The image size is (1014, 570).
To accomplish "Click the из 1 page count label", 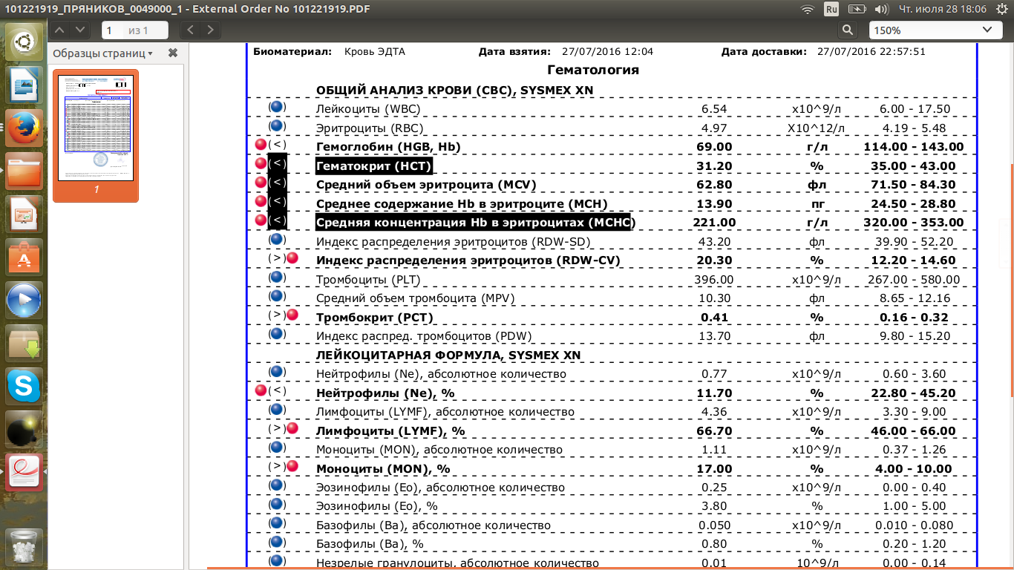I will (138, 30).
